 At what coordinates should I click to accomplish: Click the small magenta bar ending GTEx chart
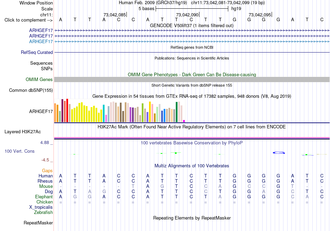pyautogui.click(x=184, y=121)
